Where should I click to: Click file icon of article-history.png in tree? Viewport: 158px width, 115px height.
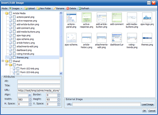10,43
